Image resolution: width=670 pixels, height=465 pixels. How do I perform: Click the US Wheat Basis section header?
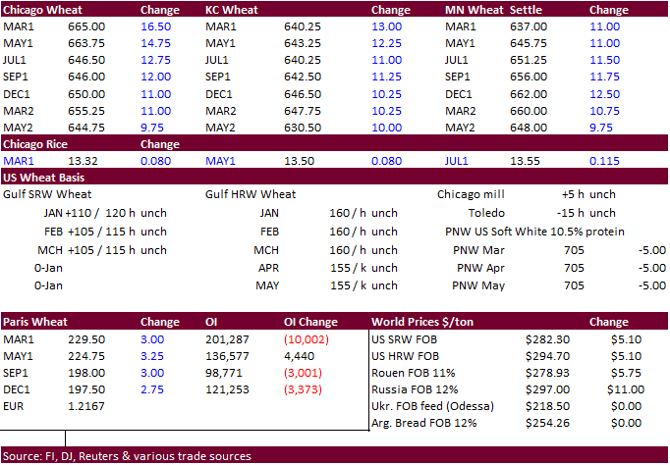tap(43, 178)
